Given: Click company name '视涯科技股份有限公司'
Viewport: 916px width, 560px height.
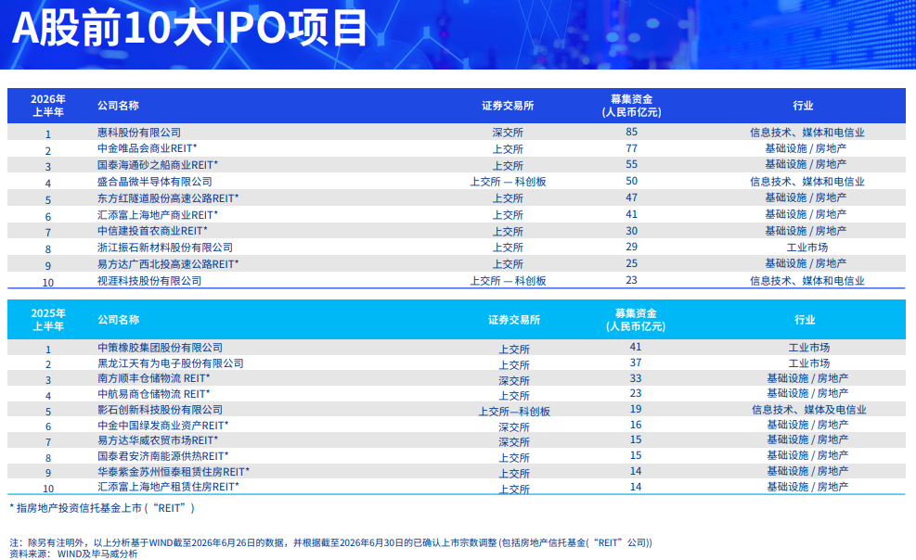Looking at the screenshot, I should tap(149, 281).
